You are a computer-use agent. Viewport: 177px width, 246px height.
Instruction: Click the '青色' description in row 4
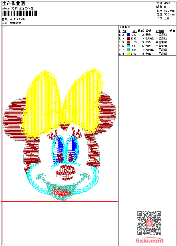coord(148,46)
